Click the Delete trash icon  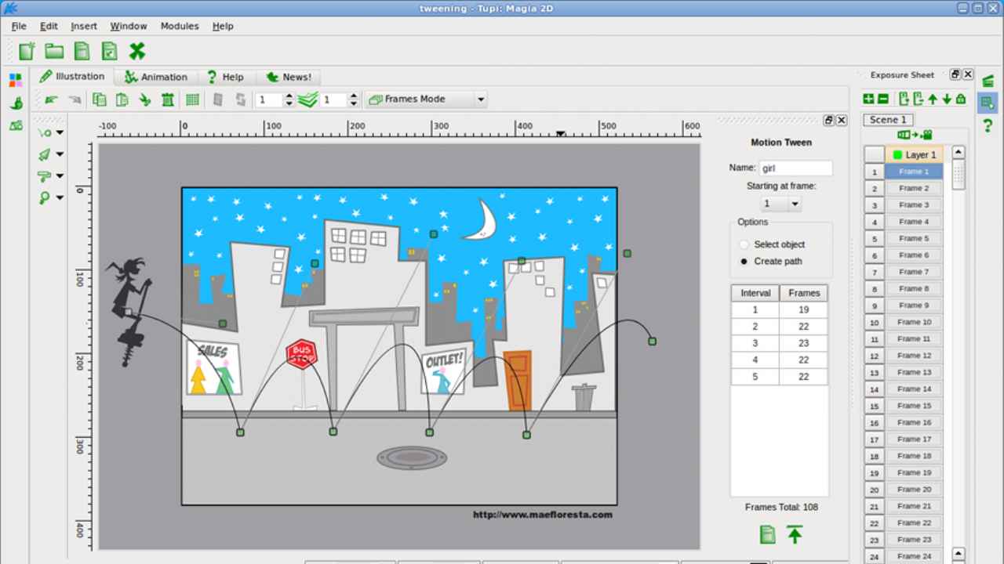(x=167, y=99)
